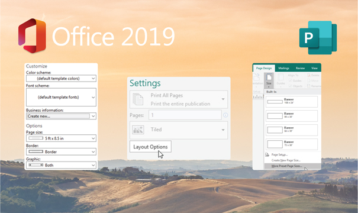Viewport: 358px width, 213px height.
Task: Select the Banner 108 x 24 preset
Action: 292,102
